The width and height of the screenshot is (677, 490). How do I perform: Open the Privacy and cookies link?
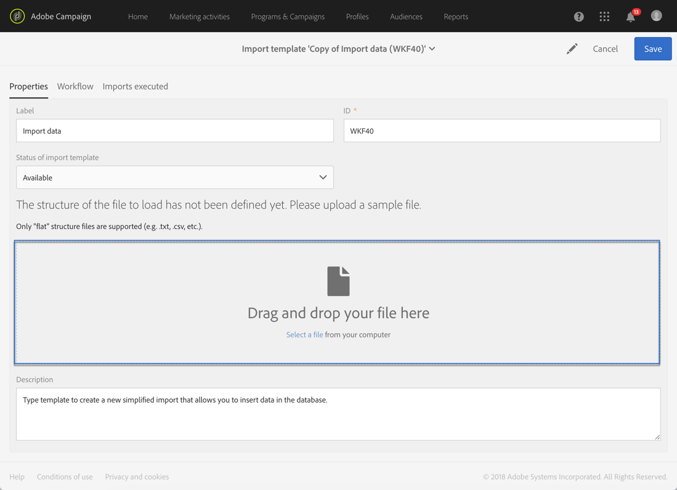[137, 476]
